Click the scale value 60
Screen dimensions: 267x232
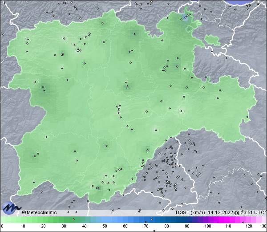125,226
